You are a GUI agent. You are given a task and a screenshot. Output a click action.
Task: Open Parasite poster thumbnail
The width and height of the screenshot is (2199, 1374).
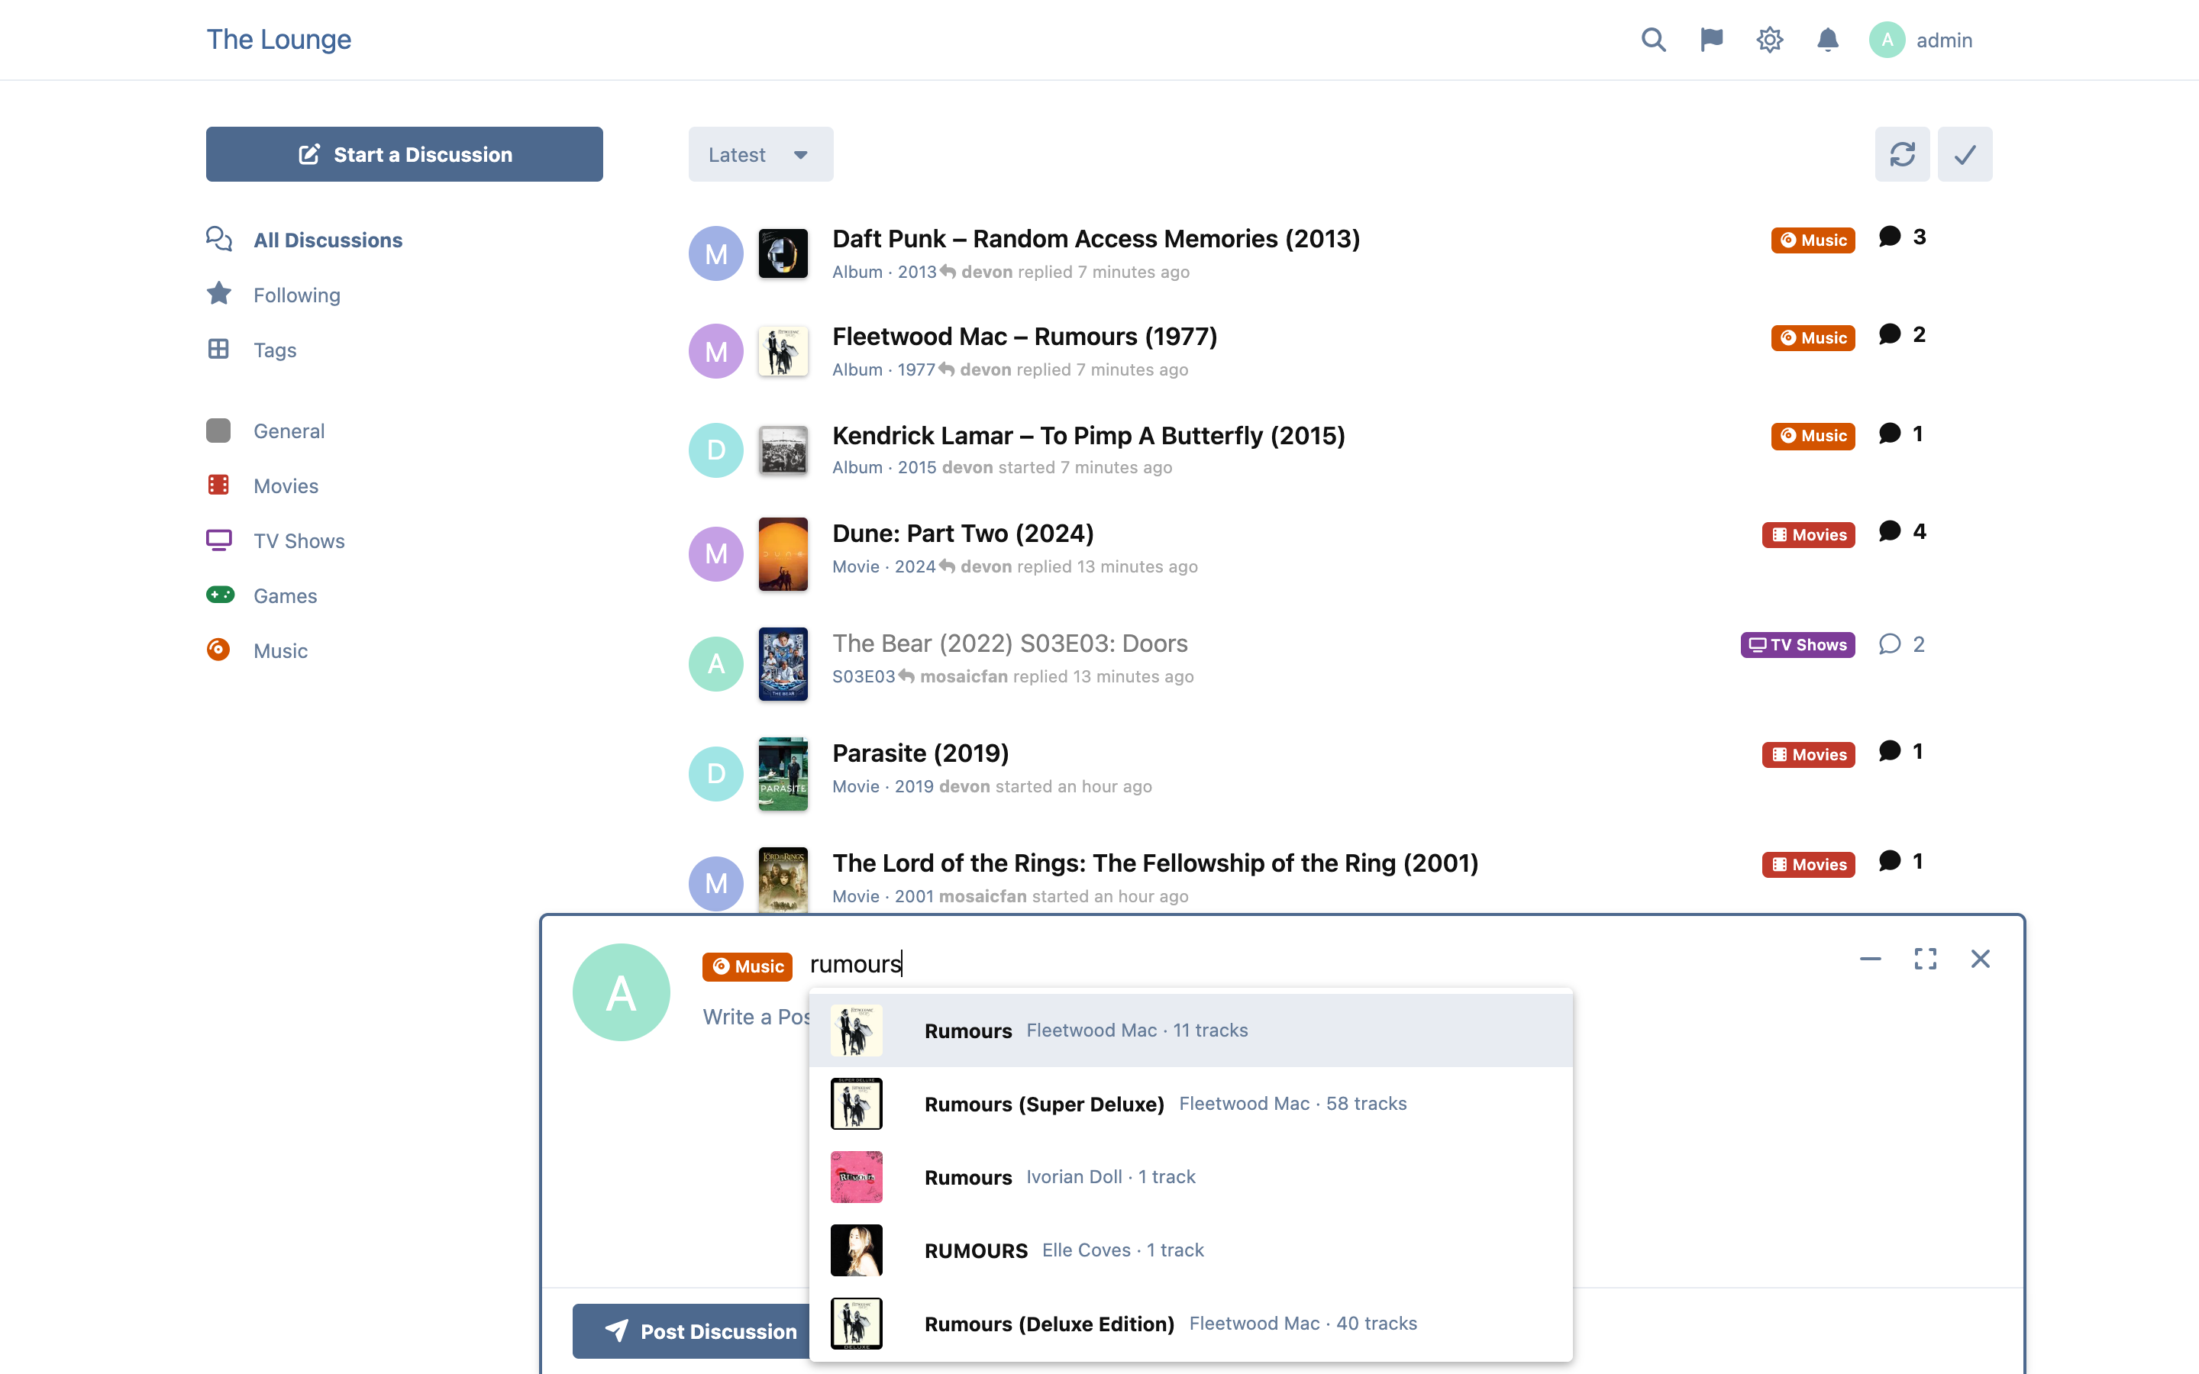coord(783,773)
